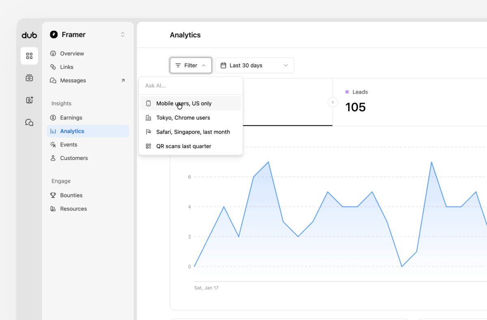This screenshot has height=320, width=487.
Task: Click the Events cursor-click icon
Action: 53,145
